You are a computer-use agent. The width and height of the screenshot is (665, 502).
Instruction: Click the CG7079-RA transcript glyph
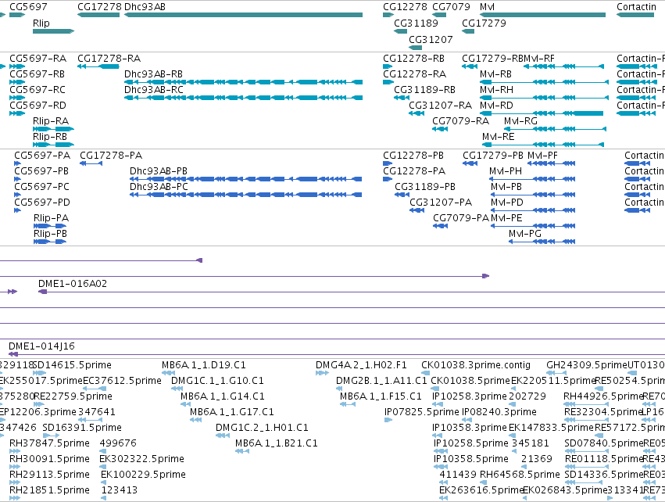pos(440,128)
